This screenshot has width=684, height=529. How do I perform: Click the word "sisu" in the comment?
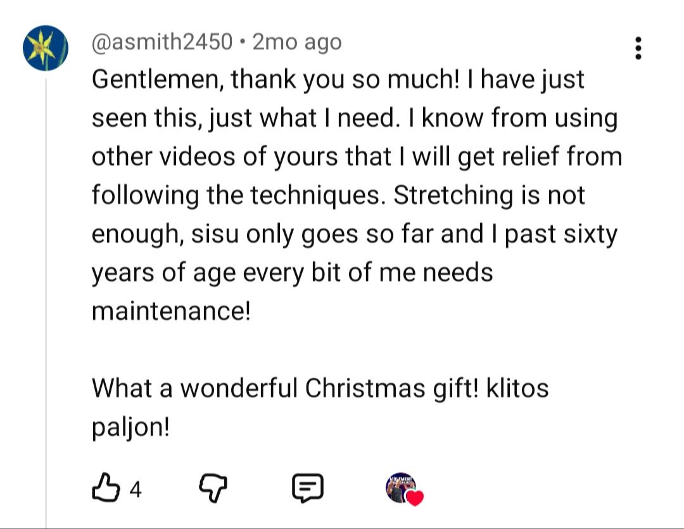pos(214,234)
